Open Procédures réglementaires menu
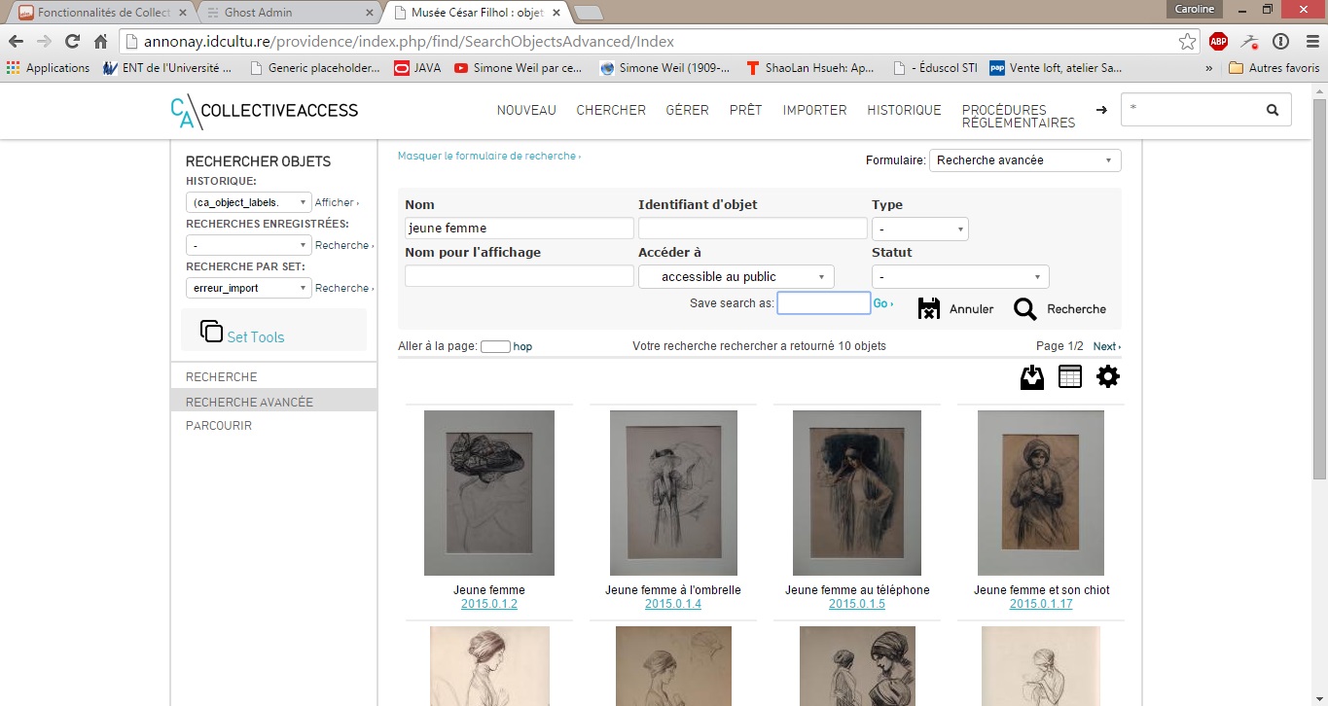This screenshot has height=706, width=1328. click(1019, 117)
